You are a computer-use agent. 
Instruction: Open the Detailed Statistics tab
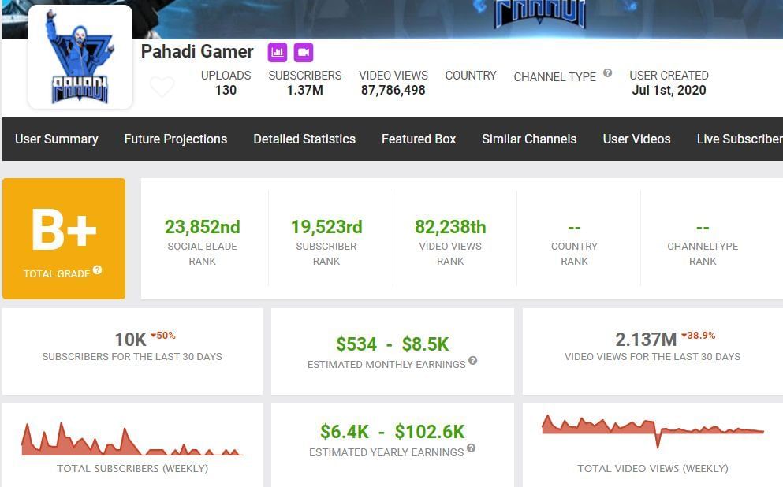click(x=304, y=139)
